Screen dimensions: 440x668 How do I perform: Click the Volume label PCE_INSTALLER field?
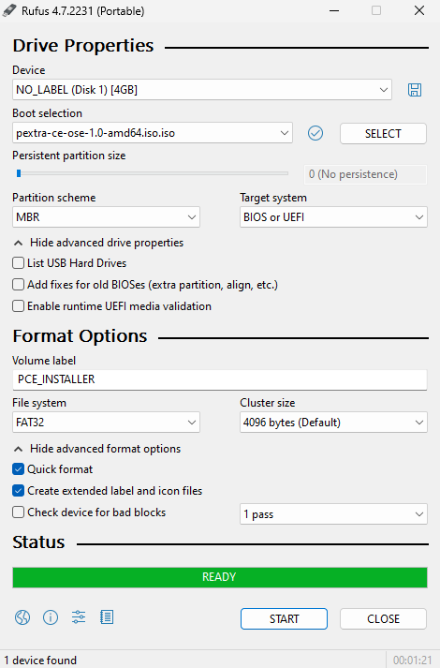(x=220, y=379)
